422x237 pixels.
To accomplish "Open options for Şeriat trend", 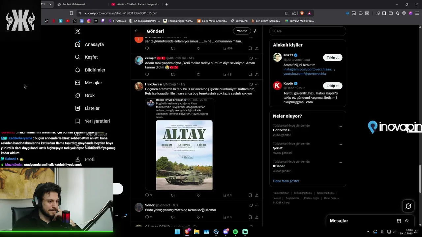I will 340,145.
